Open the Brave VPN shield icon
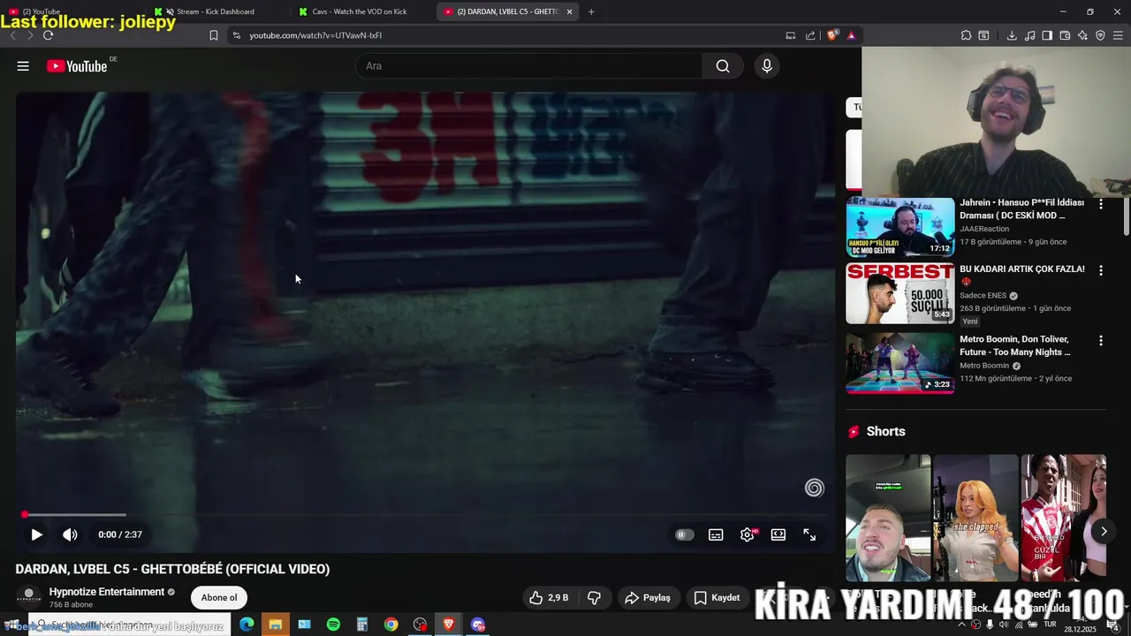 pos(1100,35)
